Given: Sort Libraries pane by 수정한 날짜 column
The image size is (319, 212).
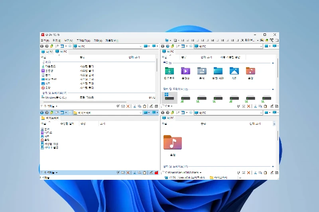Looking at the screenshot, I should pos(67,124).
